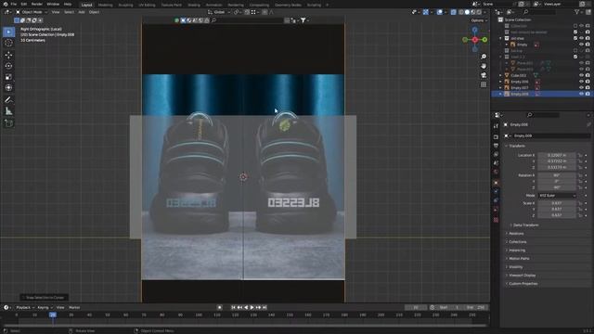Select the Move tool
The width and height of the screenshot is (594, 334).
point(8,55)
